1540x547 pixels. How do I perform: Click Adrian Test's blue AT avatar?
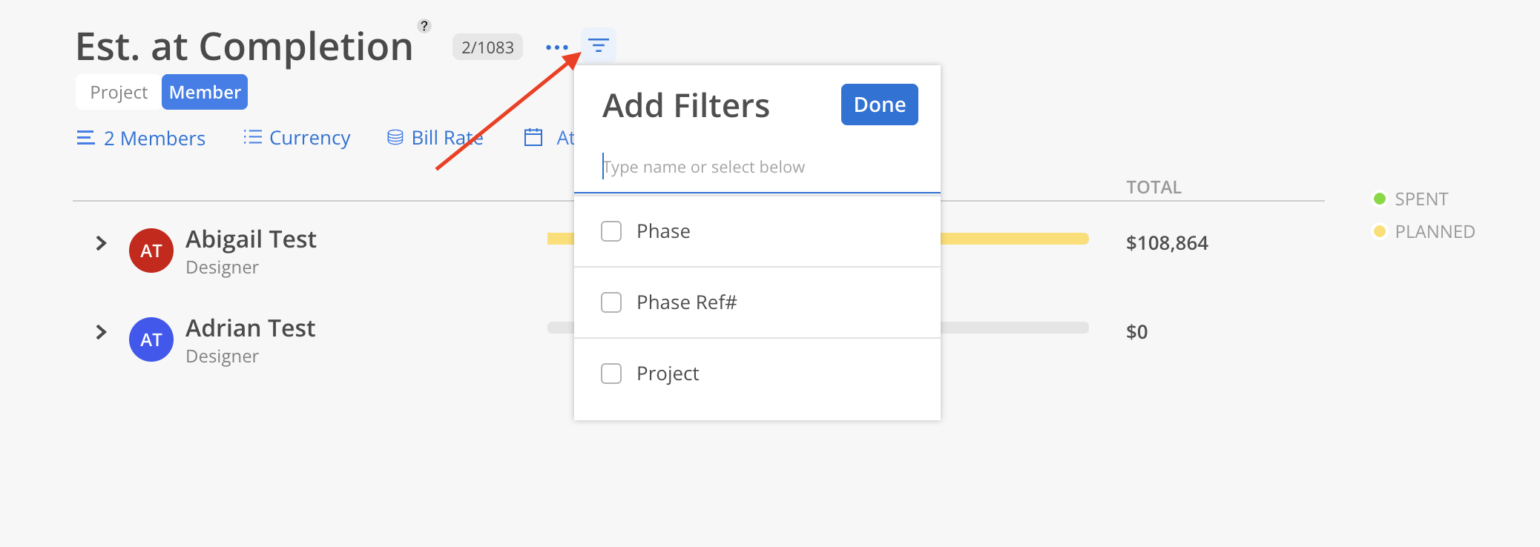pos(151,339)
